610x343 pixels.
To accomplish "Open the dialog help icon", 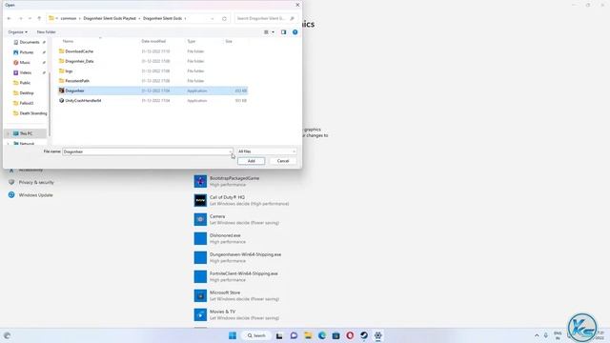I will tap(295, 31).
